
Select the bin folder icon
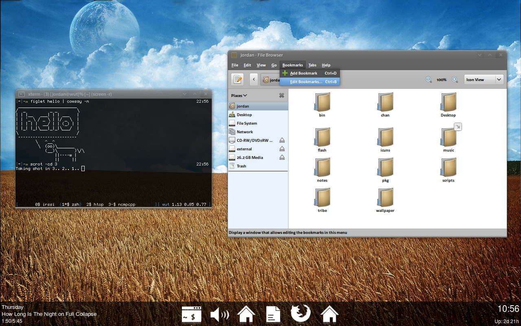pyautogui.click(x=322, y=102)
